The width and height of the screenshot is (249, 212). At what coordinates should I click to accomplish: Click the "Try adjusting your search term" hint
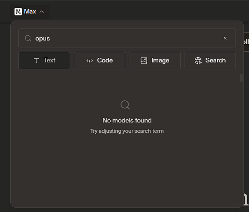127,131
